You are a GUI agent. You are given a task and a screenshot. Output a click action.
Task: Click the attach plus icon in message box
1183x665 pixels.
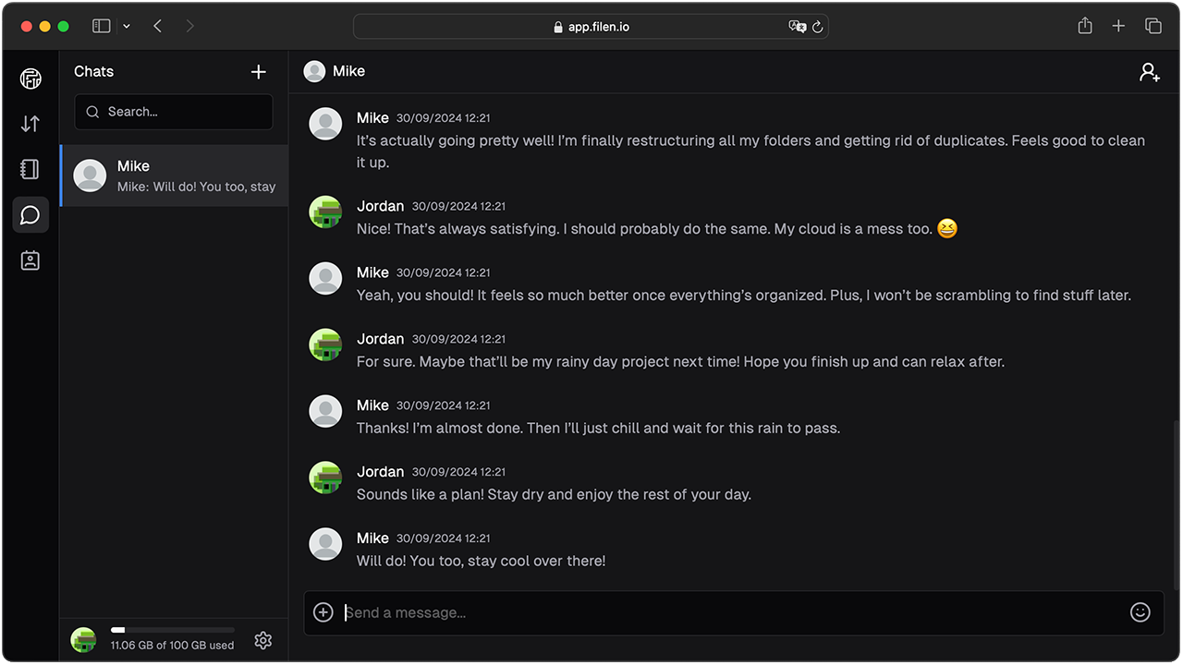pos(323,612)
